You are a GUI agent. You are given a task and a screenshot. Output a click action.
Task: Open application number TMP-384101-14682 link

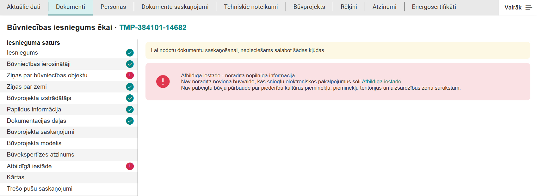click(x=153, y=27)
